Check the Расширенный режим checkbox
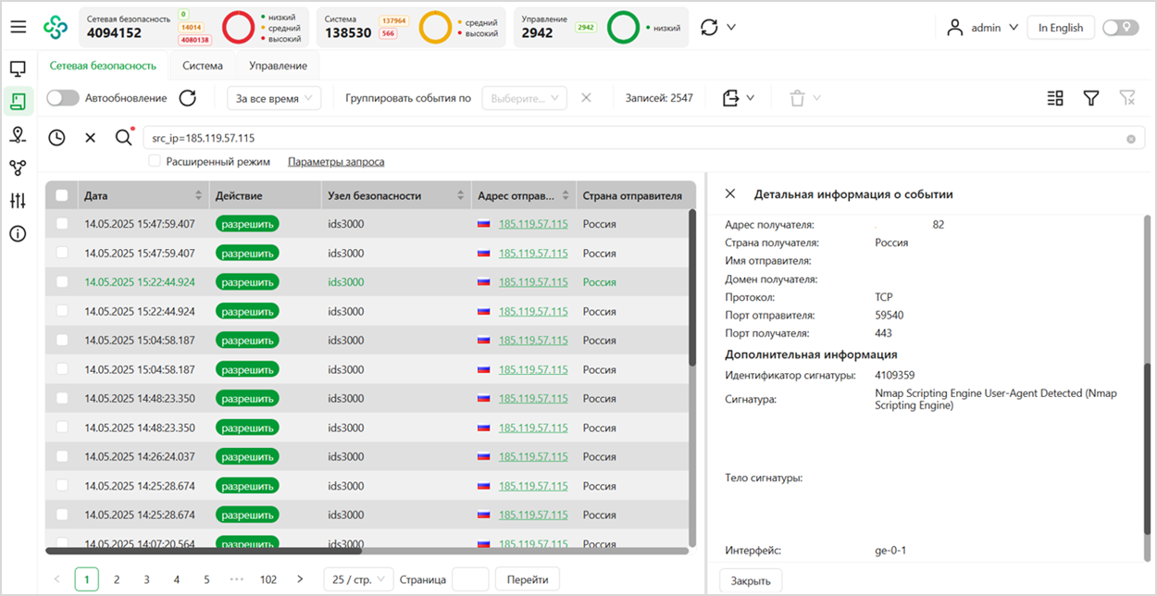Image resolution: width=1157 pixels, height=596 pixels. click(155, 161)
